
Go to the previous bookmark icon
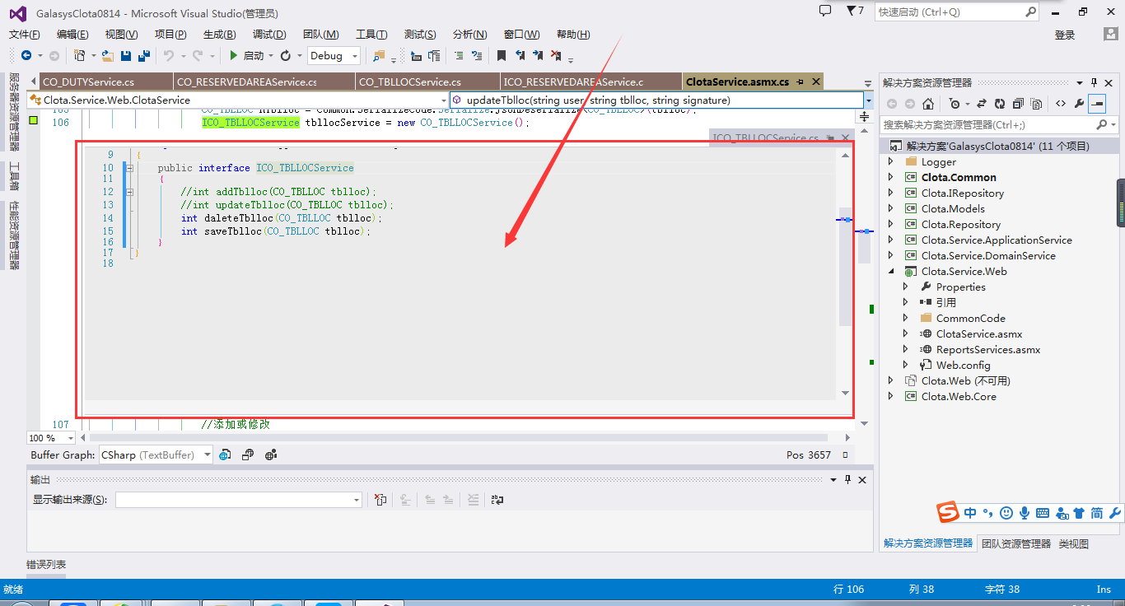pos(520,55)
